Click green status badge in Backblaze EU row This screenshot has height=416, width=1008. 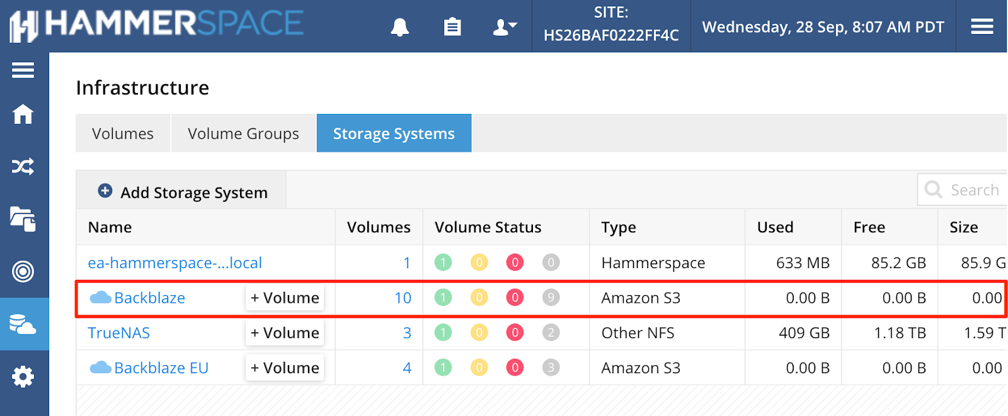(x=443, y=368)
